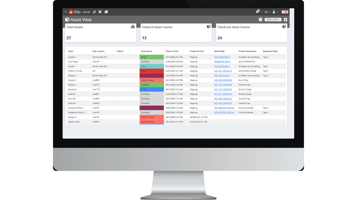357x200 pixels.
Task: Click the check-out time 03/28/2024 1:12 PM
Action: [199, 117]
